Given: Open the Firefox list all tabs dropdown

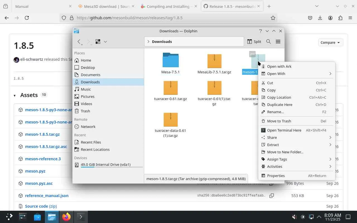Looking at the screenshot, I should click(x=317, y=6).
